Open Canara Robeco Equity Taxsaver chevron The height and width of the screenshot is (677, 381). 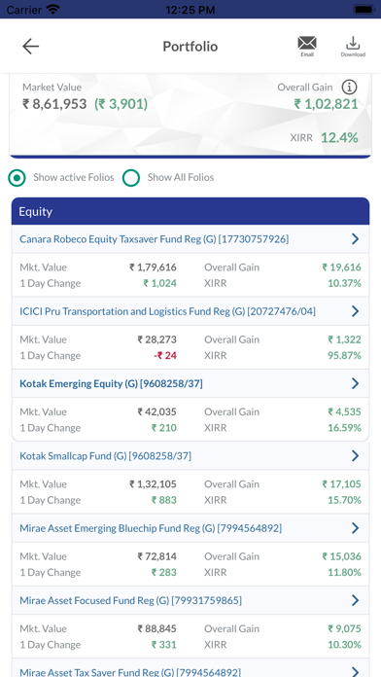coord(355,238)
